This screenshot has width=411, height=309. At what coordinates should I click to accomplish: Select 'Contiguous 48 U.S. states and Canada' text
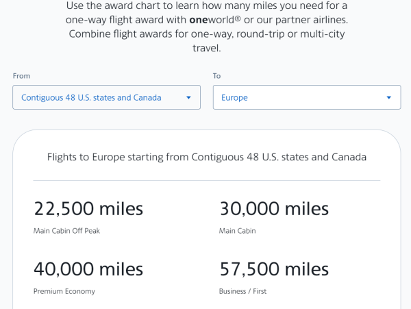(x=91, y=97)
